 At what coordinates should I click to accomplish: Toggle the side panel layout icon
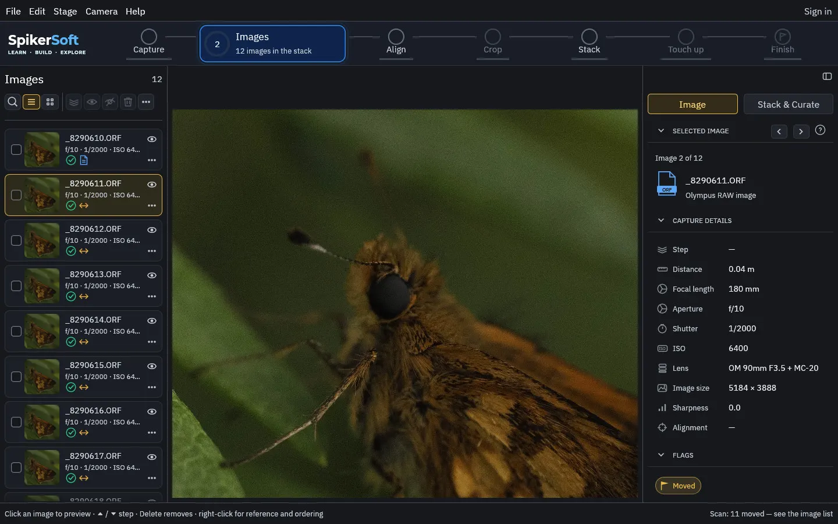827,76
